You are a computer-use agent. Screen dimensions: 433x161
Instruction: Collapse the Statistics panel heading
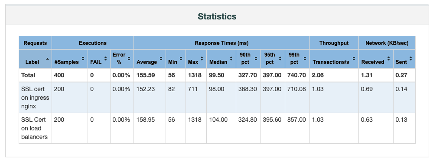pos(217,16)
